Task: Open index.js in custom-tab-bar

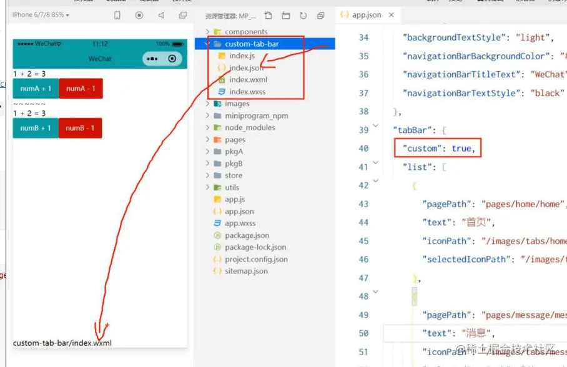Action: (x=242, y=56)
